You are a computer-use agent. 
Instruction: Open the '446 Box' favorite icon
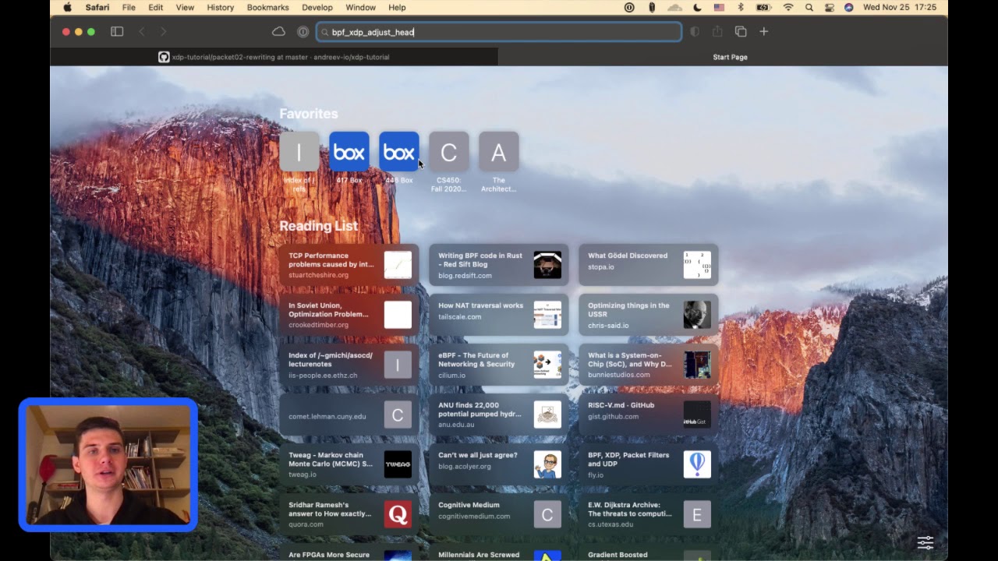pos(398,152)
